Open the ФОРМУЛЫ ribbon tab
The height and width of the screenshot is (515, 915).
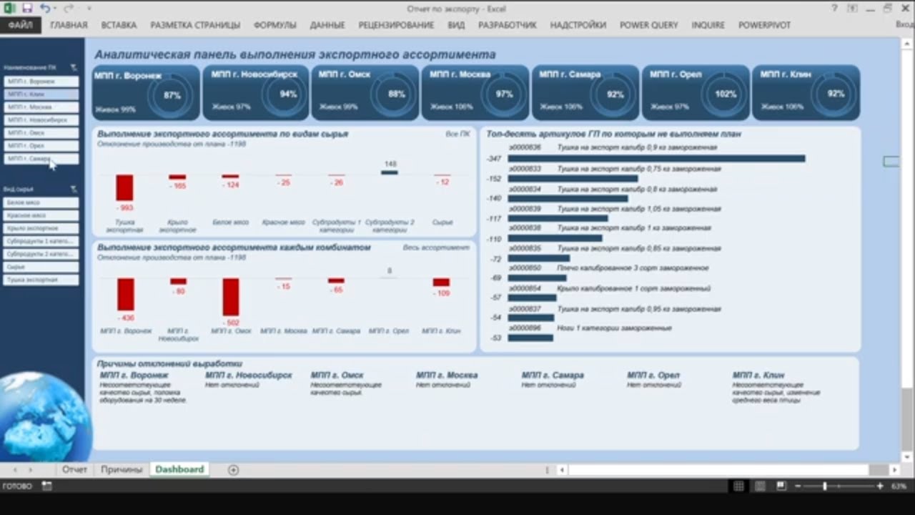[x=274, y=25]
